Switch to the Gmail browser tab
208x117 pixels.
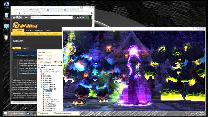click(38, 10)
